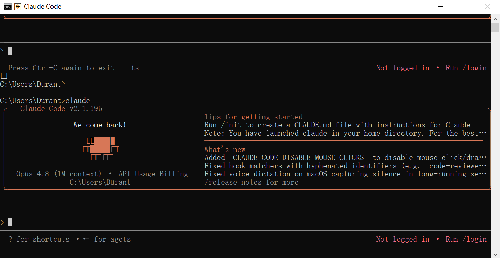Click the empty 'C:\Users\Durant>' prompt line

33,84
